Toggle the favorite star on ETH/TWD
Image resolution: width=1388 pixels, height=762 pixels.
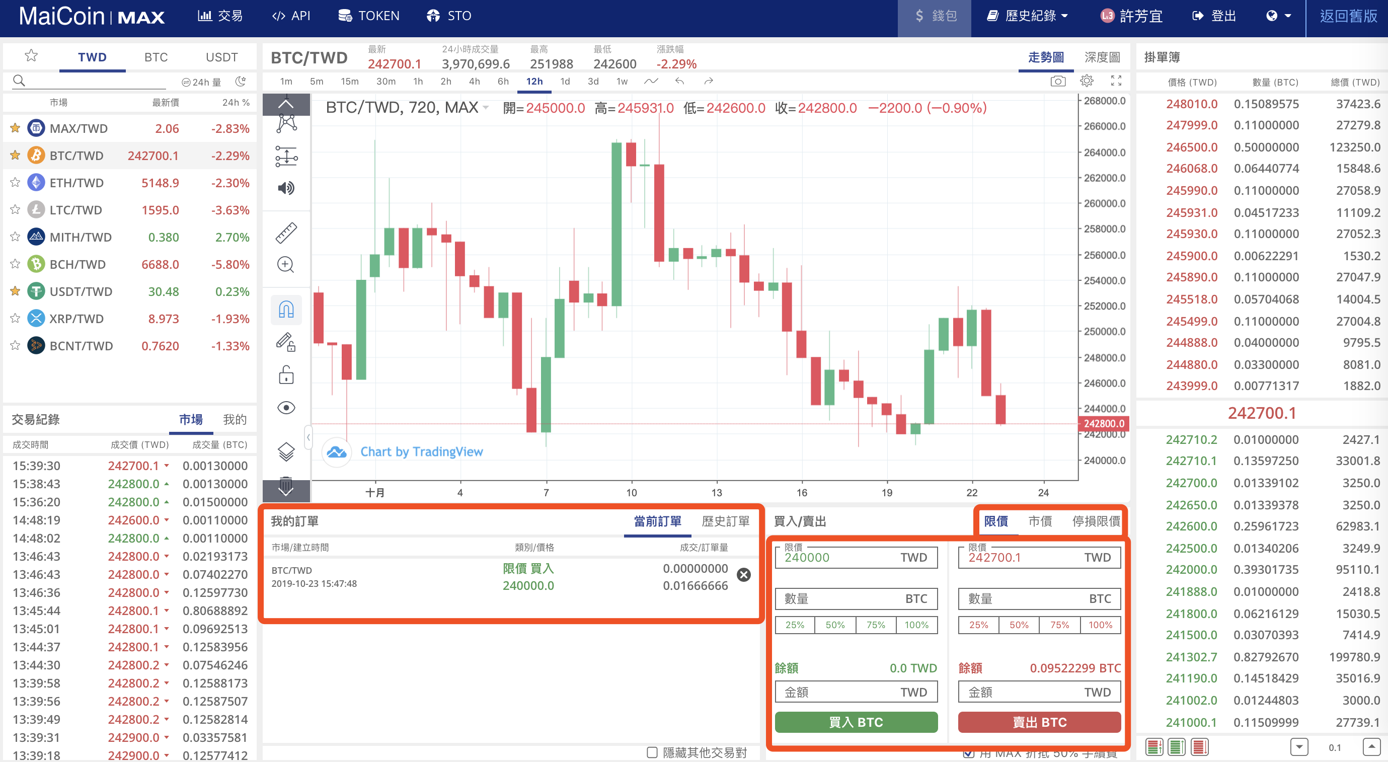click(15, 182)
